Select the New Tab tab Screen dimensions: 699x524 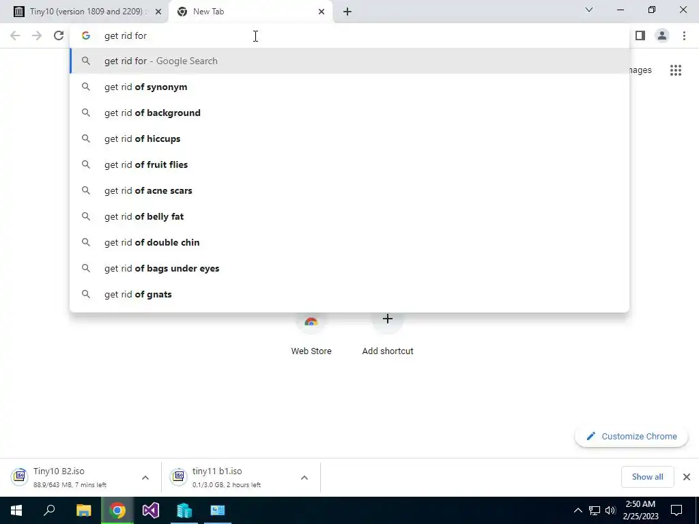(x=250, y=12)
